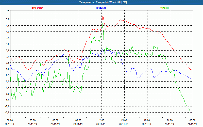Click the -1,5 y-axis value

(8, 100)
